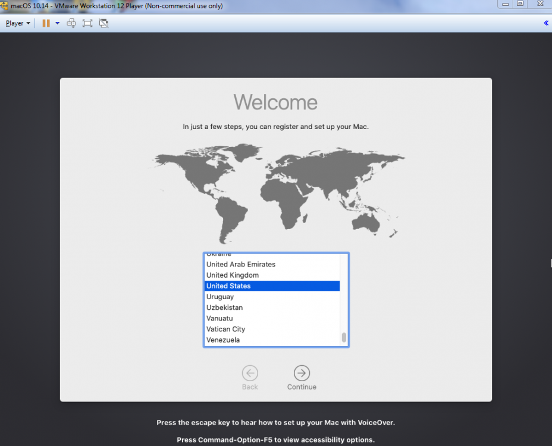Pick Vatican City in the country list

click(x=272, y=329)
